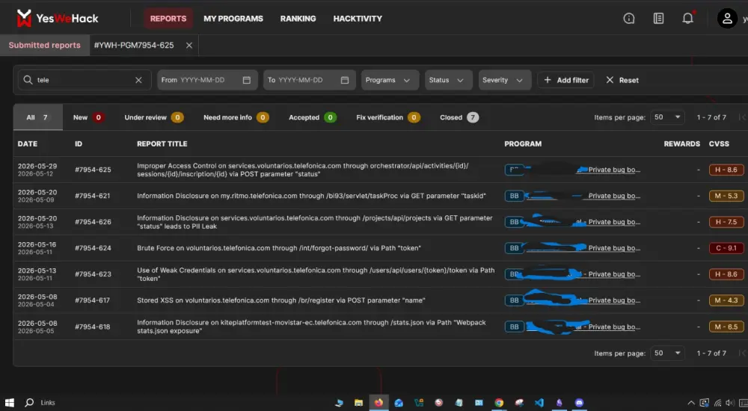The image size is (748, 411).
Task: Select the New status tab
Action: click(x=89, y=117)
